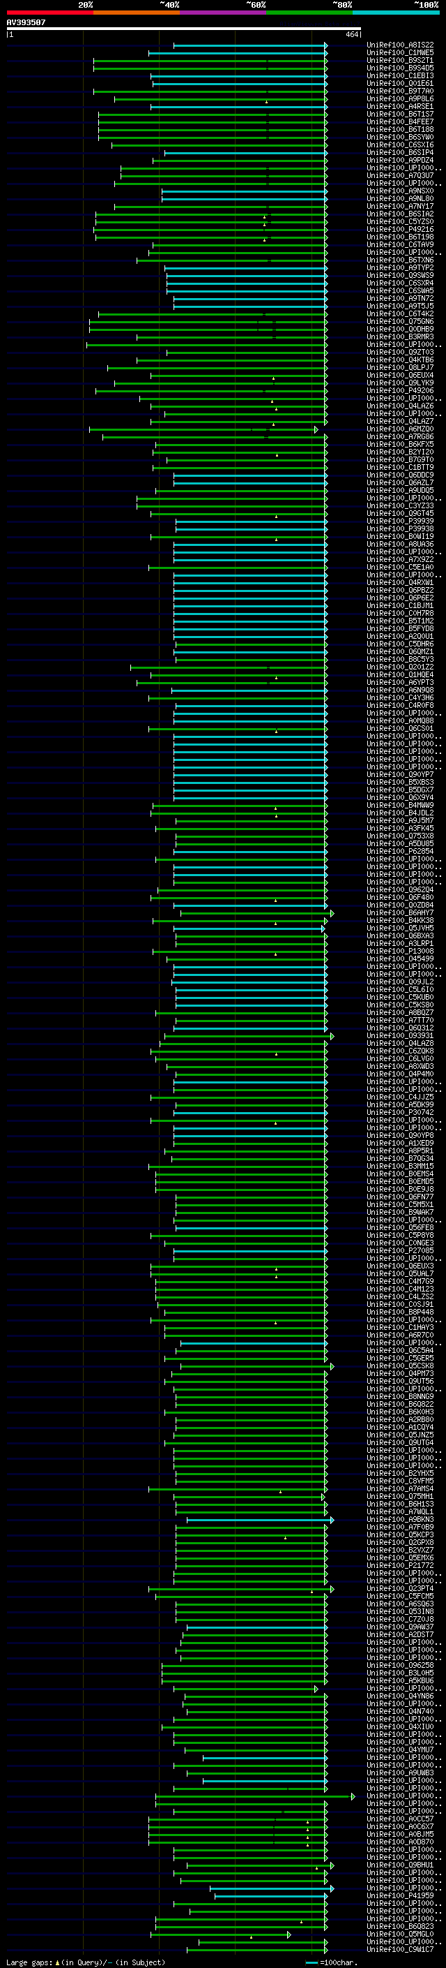Screen dimensions: 446x1968
Task: Select hit UniRef100_C1EBI3
Action: tap(400, 75)
